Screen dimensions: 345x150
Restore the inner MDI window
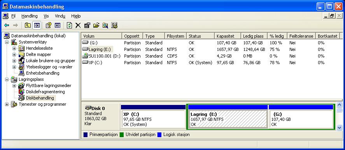[332, 16]
